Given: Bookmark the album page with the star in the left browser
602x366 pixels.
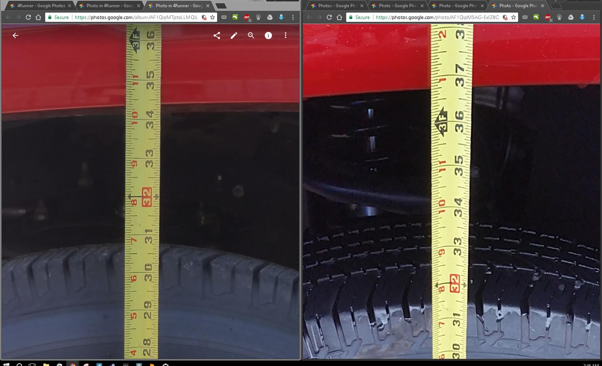Looking at the screenshot, I should point(212,17).
